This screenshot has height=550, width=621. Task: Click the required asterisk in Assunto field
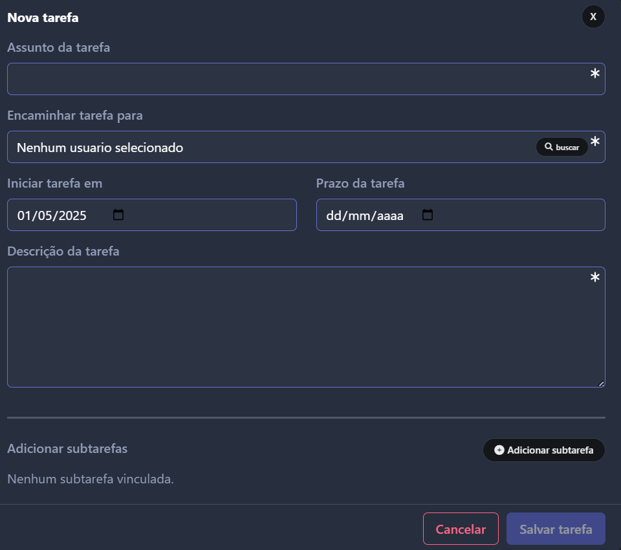click(594, 73)
